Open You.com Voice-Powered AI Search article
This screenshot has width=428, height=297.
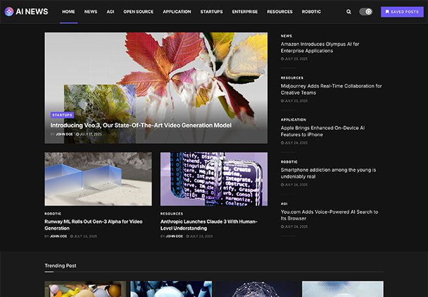(329, 215)
